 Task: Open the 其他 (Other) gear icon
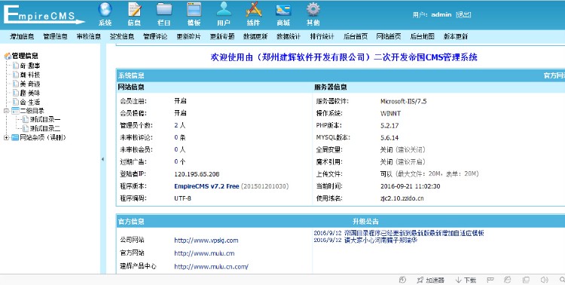313,10
